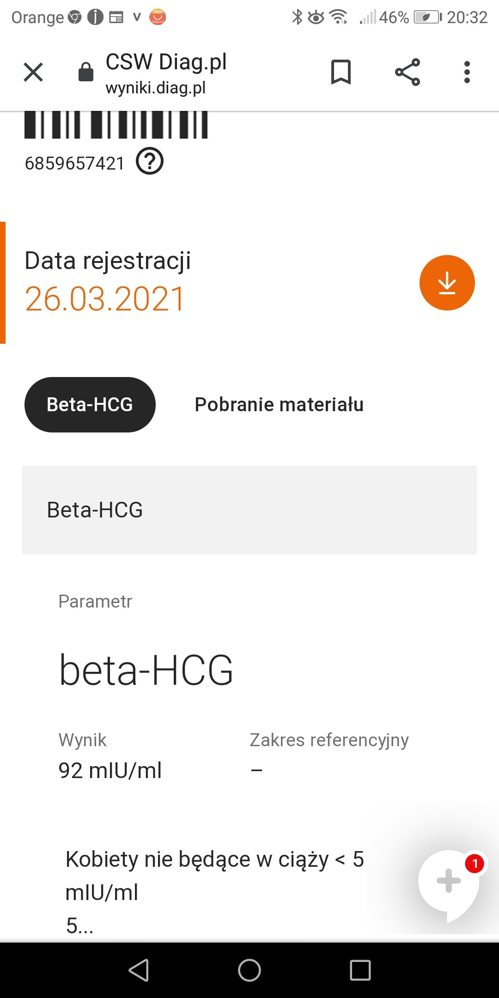This screenshot has width=499, height=998.
Task: Open the three-dot overflow menu
Action: click(467, 72)
